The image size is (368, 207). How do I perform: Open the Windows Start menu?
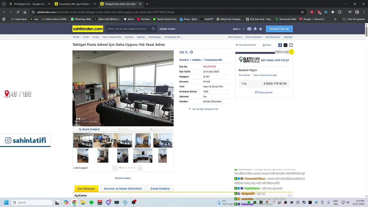point(6,202)
